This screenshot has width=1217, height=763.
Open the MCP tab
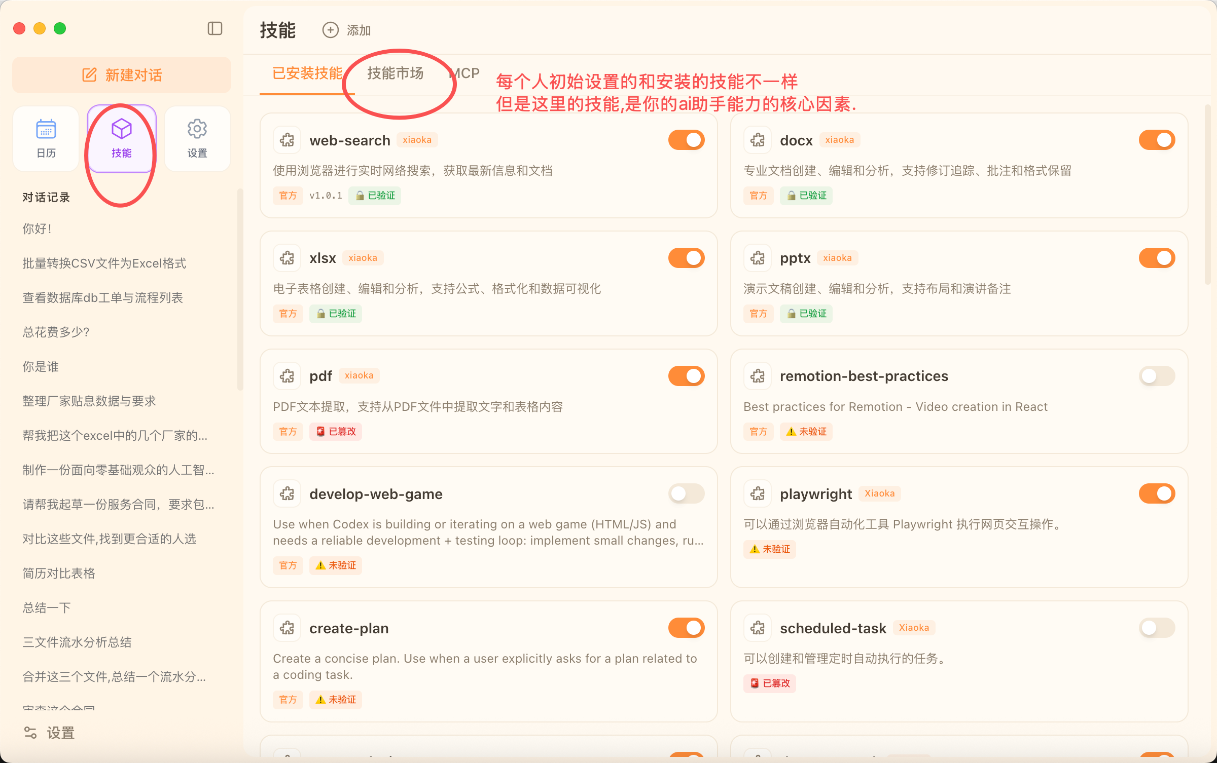tap(464, 73)
